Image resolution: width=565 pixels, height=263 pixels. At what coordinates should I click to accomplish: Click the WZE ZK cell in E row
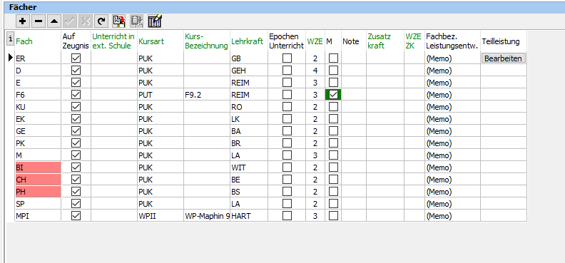[x=414, y=83]
